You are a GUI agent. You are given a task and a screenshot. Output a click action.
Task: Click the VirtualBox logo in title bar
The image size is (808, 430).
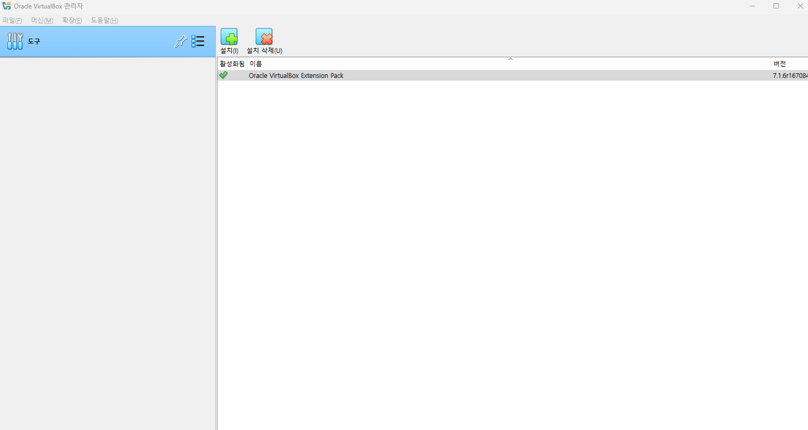click(6, 6)
